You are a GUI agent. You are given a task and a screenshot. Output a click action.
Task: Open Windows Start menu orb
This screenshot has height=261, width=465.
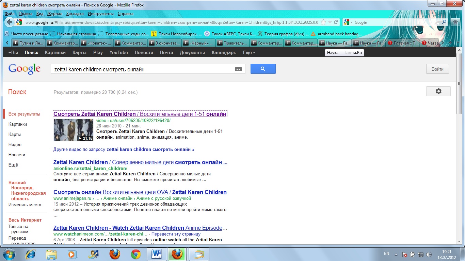9,254
